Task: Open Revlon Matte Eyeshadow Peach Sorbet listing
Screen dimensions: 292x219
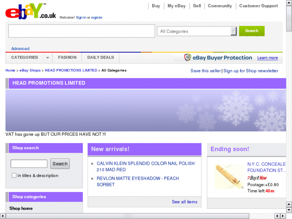Action: tap(138, 181)
